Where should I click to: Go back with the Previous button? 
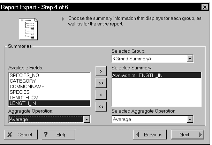(149, 135)
